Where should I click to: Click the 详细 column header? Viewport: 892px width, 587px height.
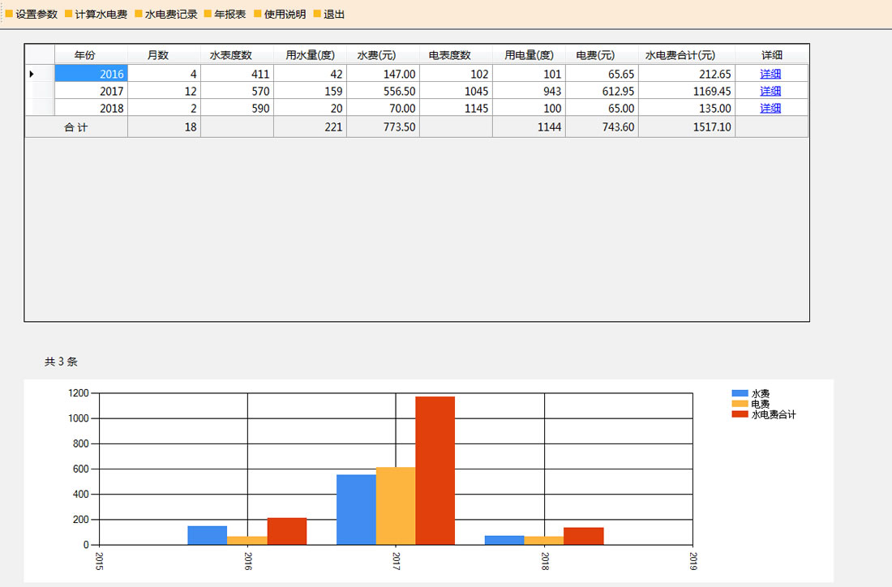click(771, 55)
